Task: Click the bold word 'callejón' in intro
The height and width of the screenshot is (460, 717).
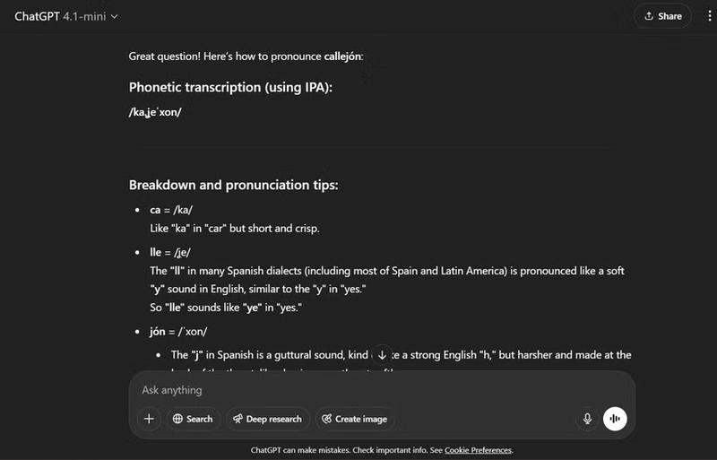Action: click(342, 56)
